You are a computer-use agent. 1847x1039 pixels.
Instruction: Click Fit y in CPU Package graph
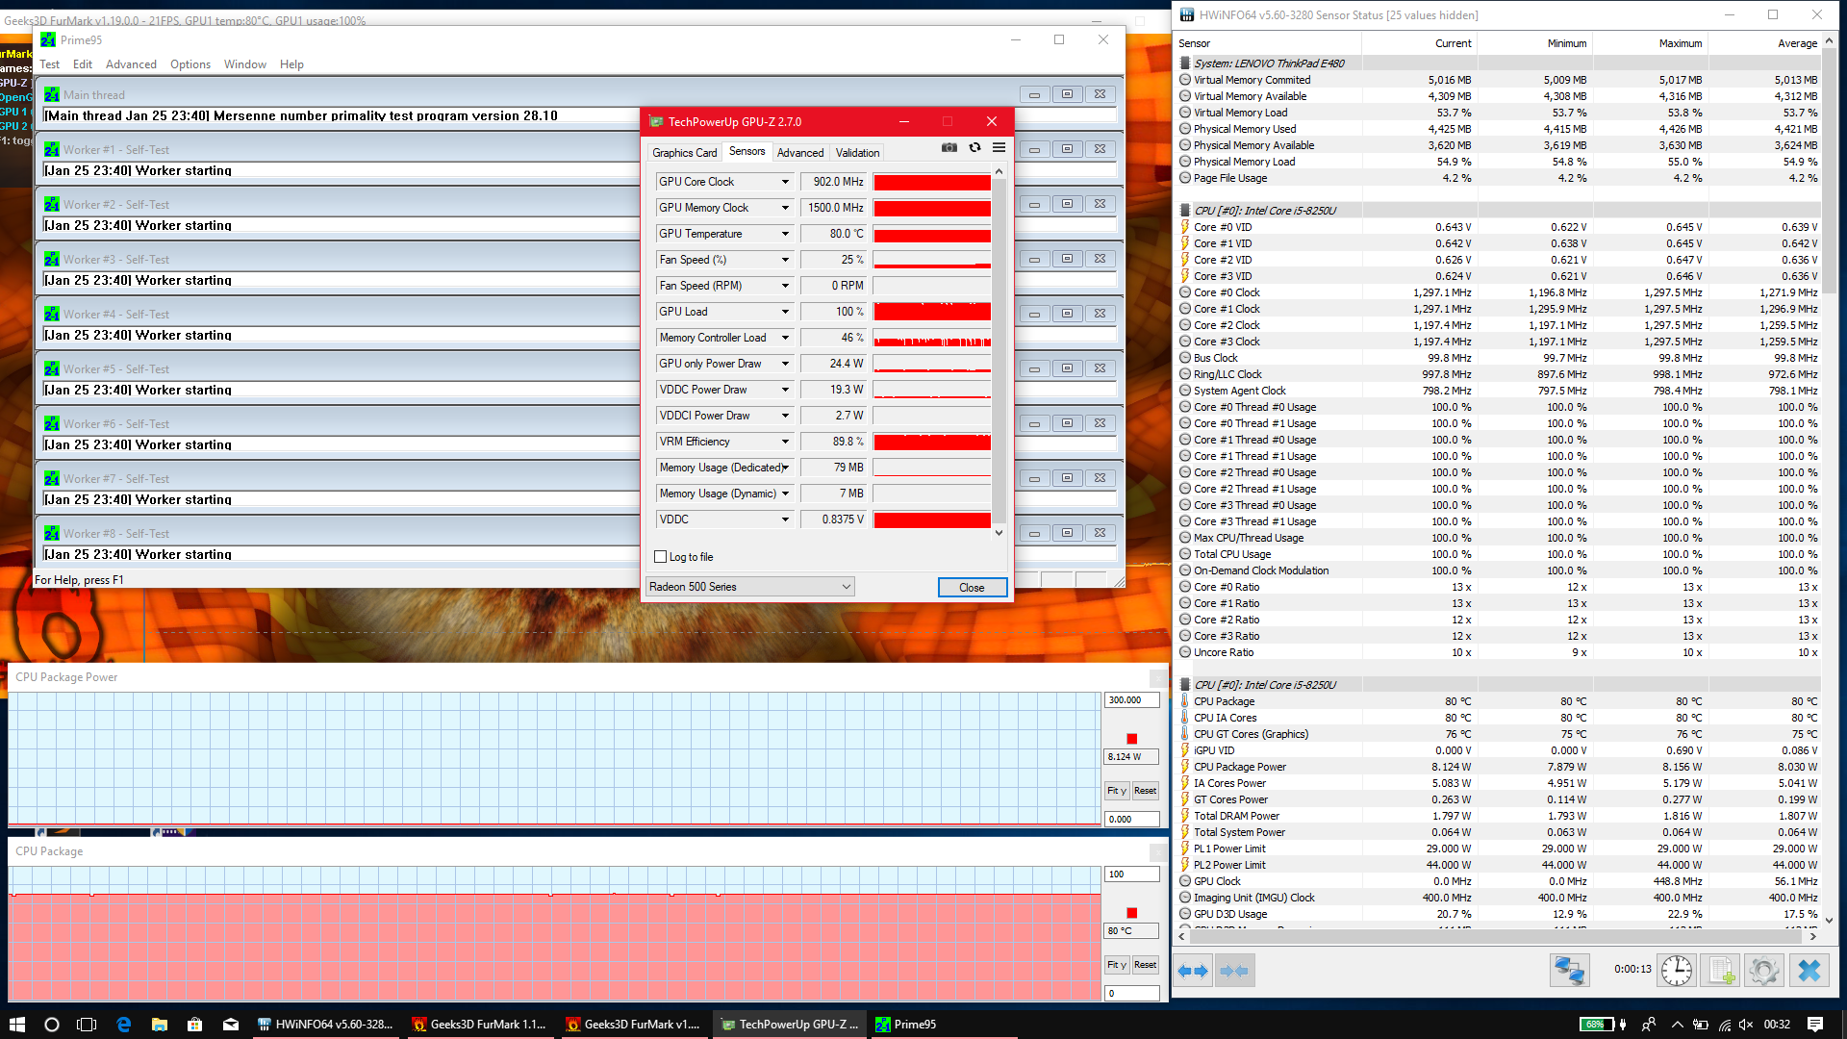coord(1116,965)
